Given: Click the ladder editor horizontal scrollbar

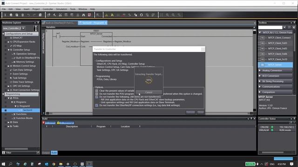Looking at the screenshot, I should [149, 113].
